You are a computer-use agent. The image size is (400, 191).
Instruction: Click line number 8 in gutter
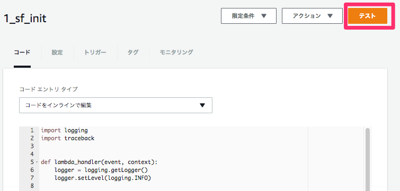point(32,186)
